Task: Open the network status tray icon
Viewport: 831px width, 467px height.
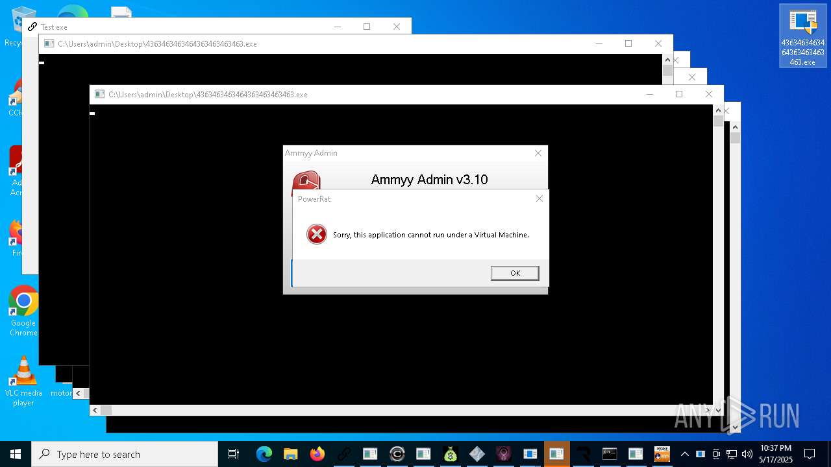Action: 732,454
